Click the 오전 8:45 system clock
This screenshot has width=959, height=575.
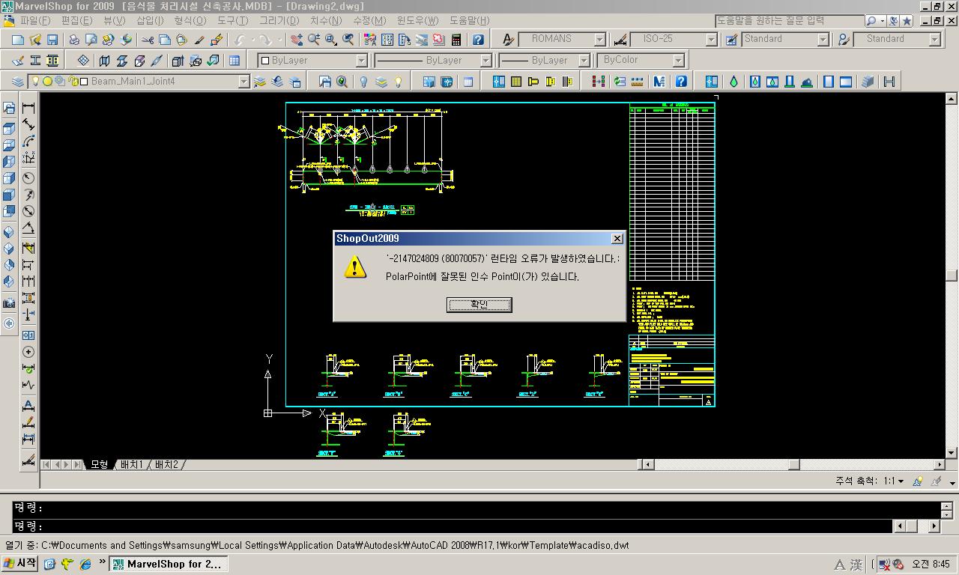[x=931, y=564]
